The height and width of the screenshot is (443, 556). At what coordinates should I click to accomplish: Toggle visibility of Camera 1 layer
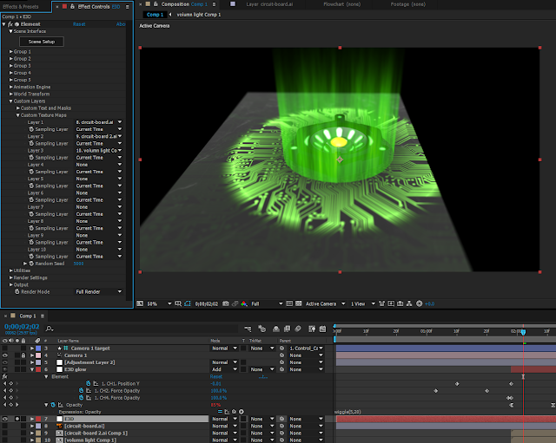click(x=5, y=355)
